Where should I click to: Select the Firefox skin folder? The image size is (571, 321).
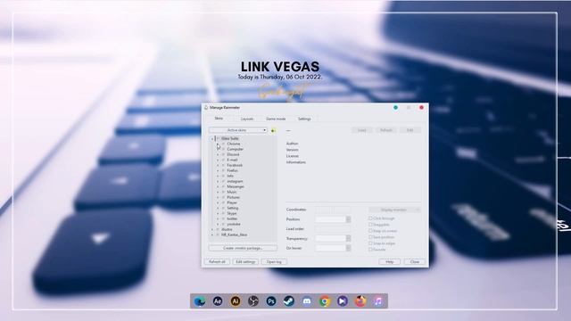(x=232, y=170)
